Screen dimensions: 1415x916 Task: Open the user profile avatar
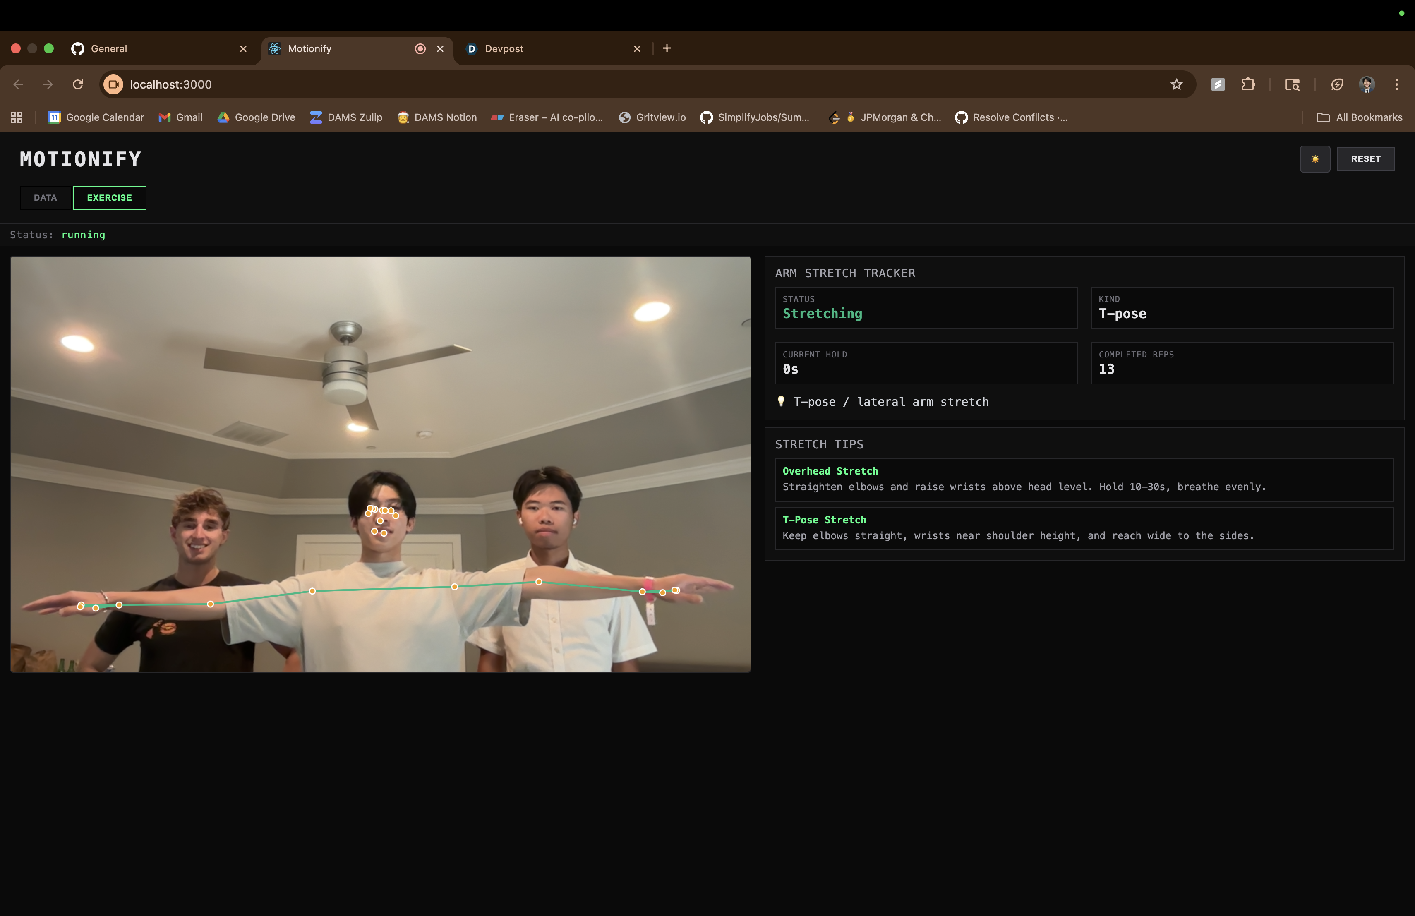(x=1366, y=84)
